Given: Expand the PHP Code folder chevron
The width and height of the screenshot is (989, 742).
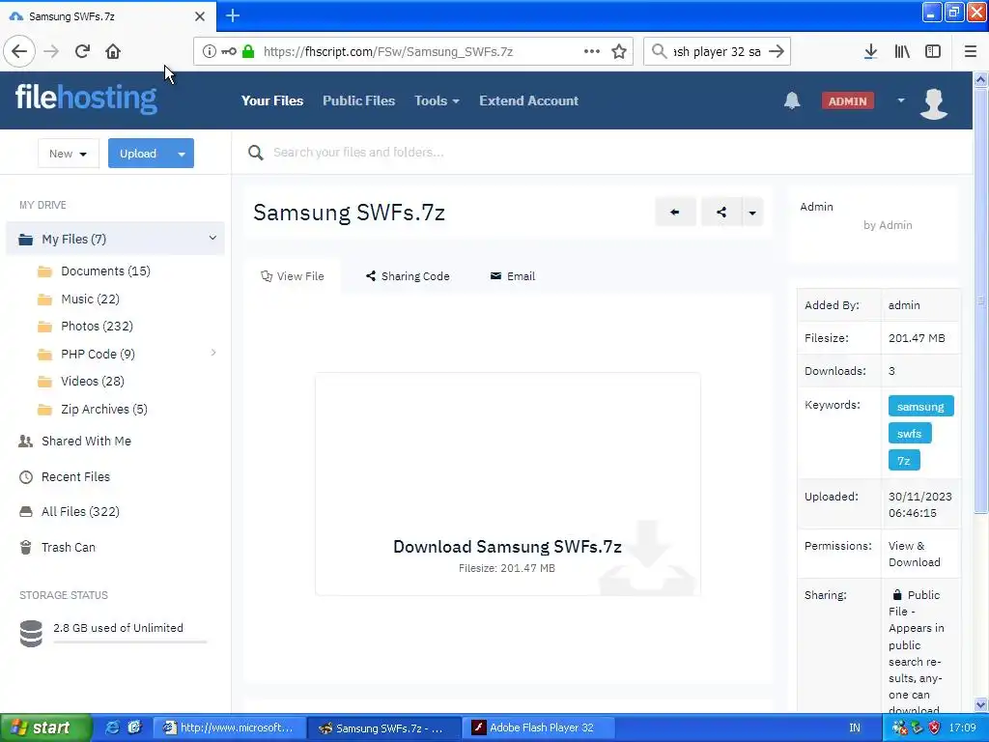Looking at the screenshot, I should tap(213, 353).
